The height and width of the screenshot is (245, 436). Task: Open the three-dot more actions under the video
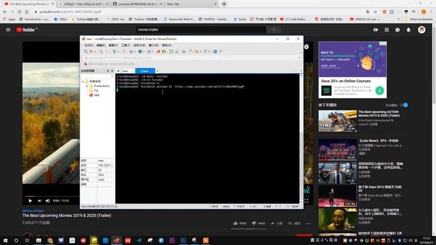click(x=309, y=223)
